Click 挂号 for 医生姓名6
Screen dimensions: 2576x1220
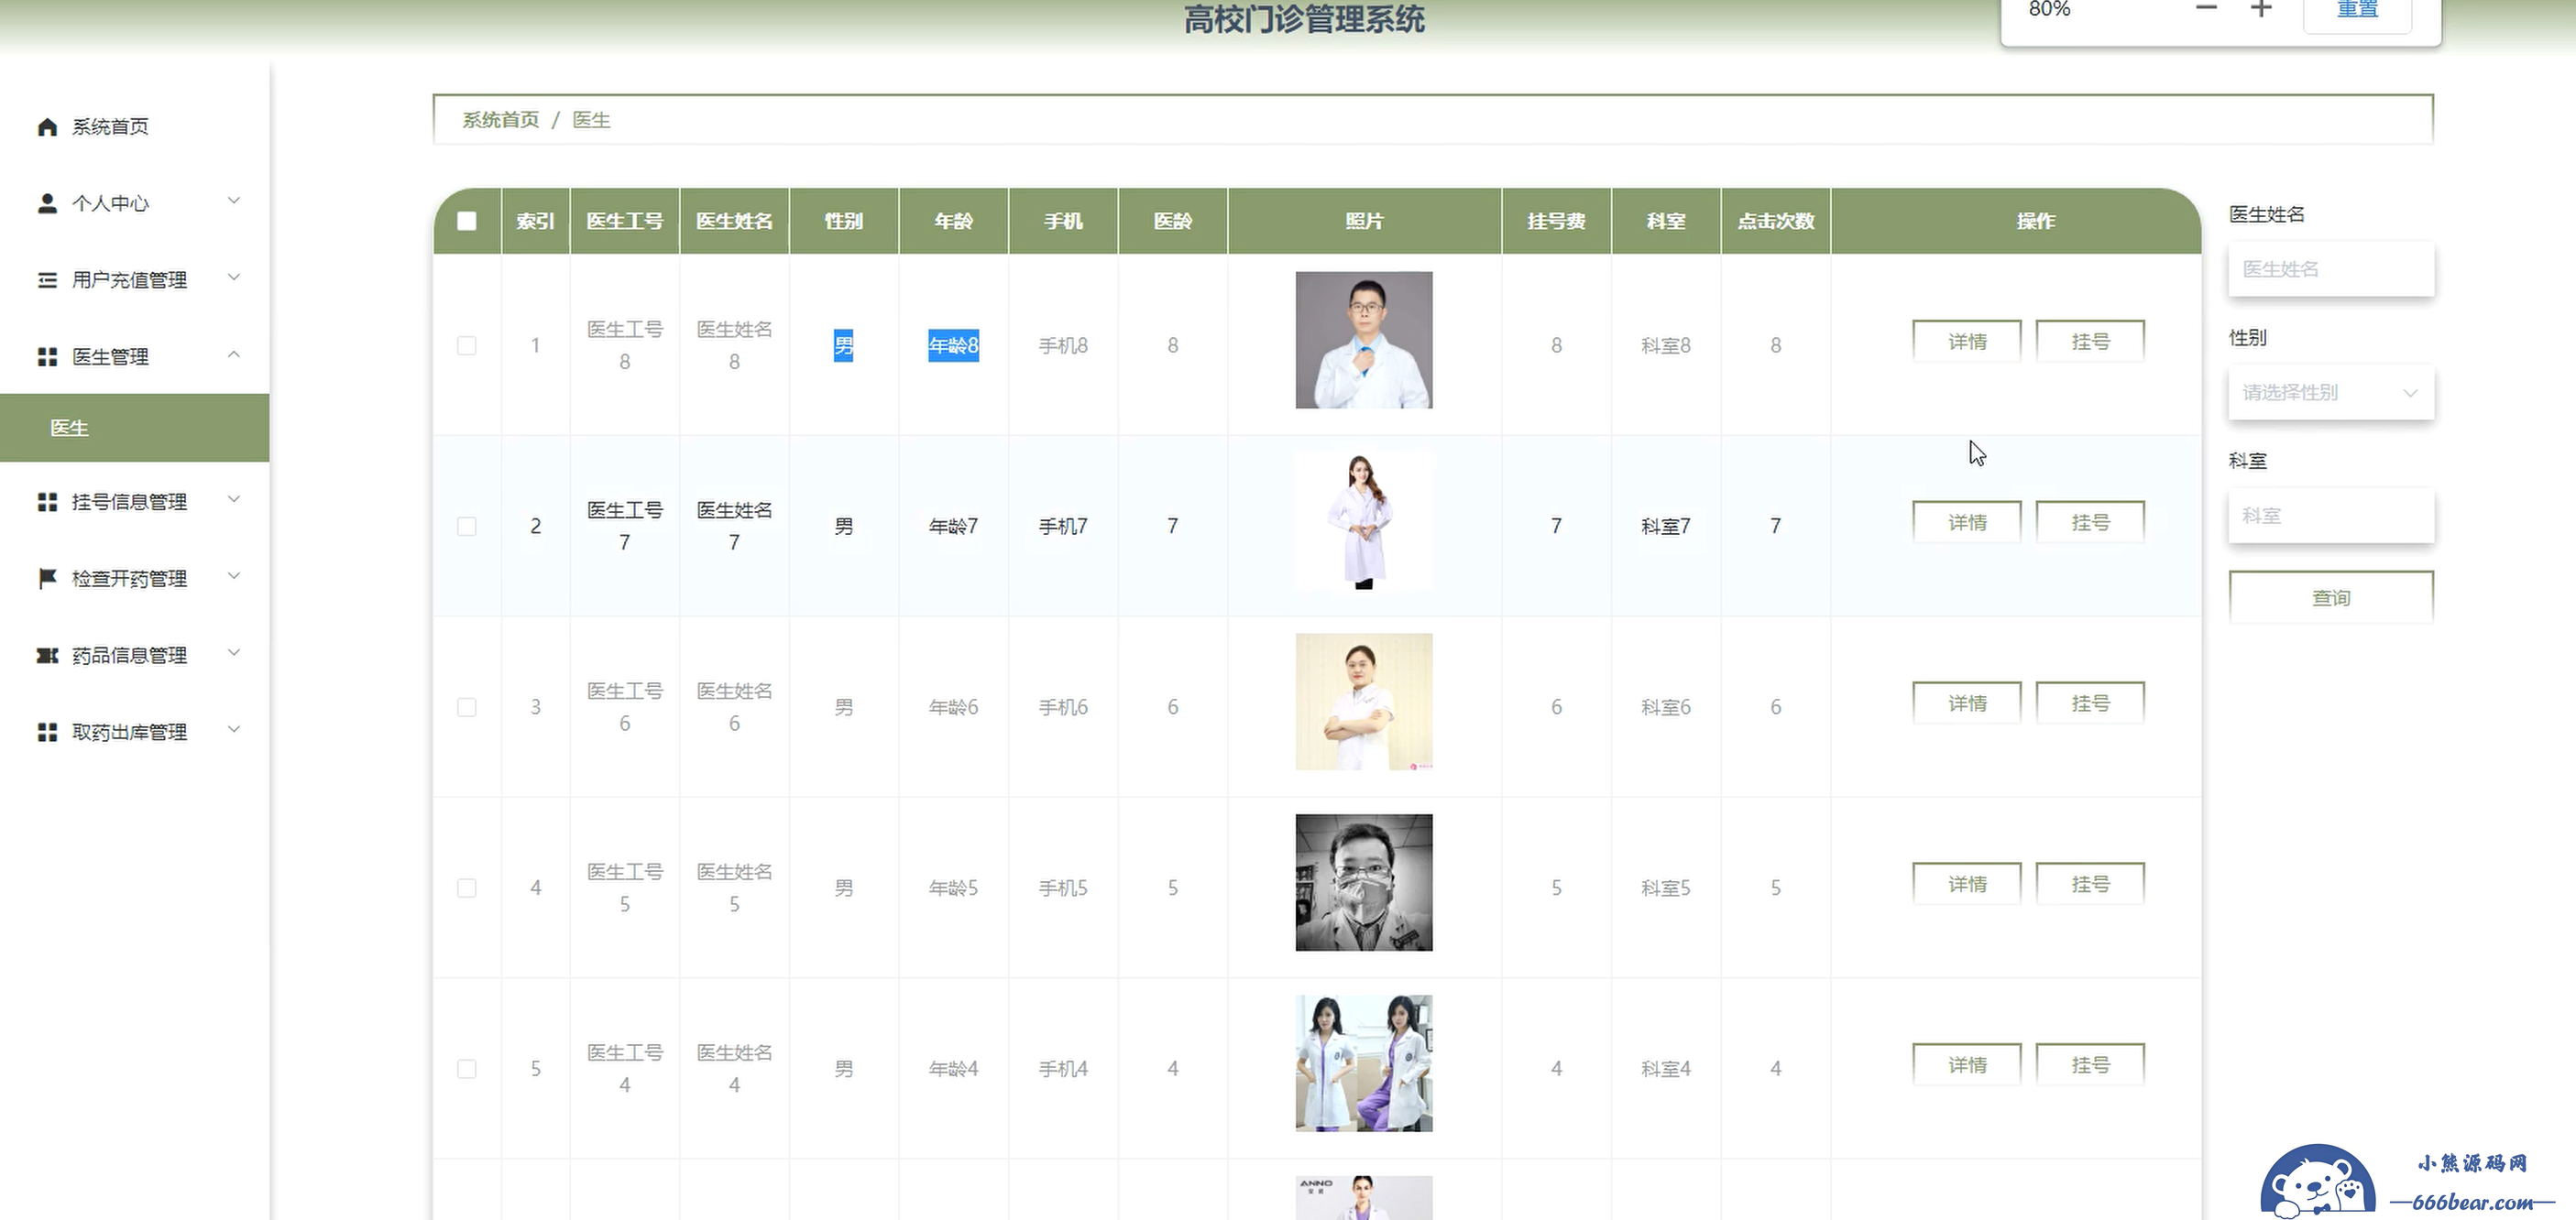point(2090,703)
